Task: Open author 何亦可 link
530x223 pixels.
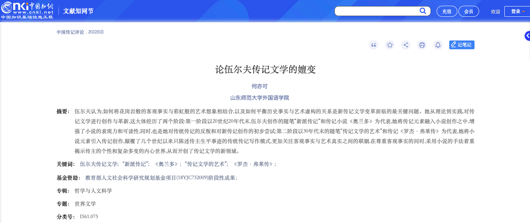Action: point(259,86)
